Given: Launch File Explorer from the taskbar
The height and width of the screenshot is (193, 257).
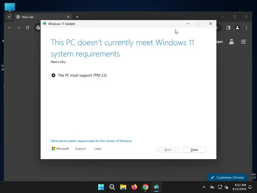Looking at the screenshot, I should [123, 187].
